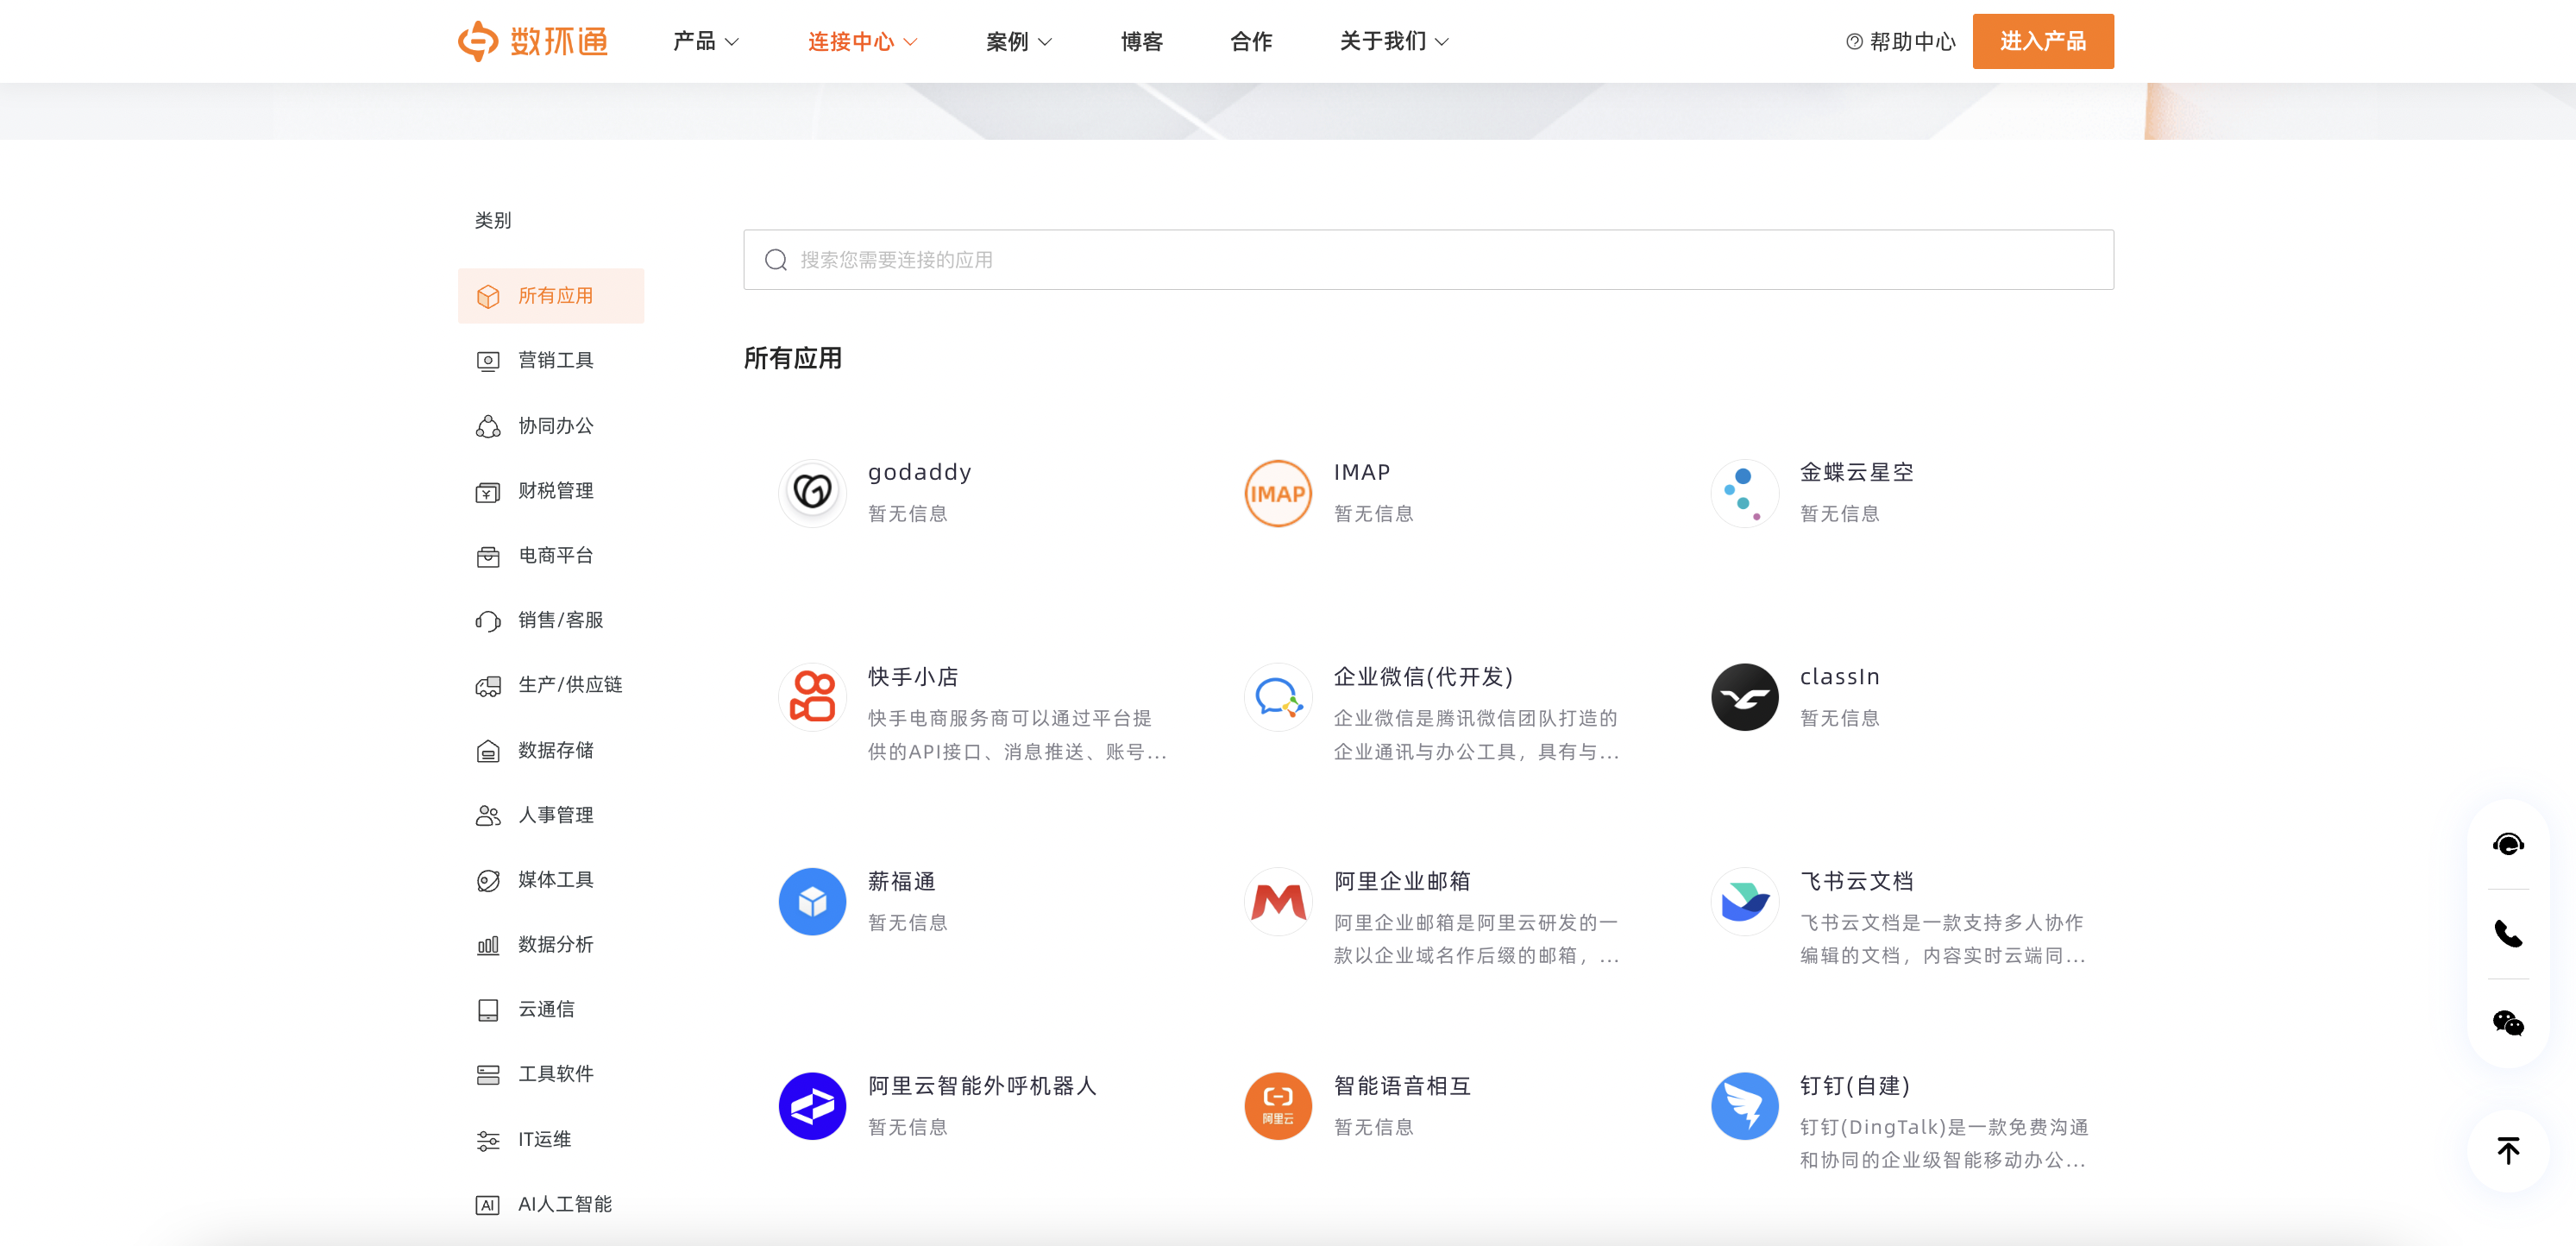
Task: Expand the 案例 dropdown menu
Action: 1019,41
